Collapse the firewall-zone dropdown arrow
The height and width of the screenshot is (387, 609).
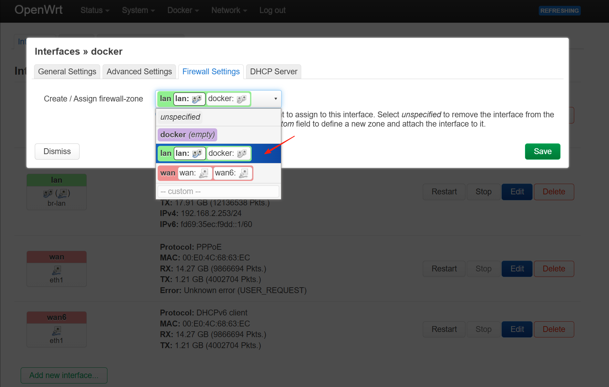[275, 99]
